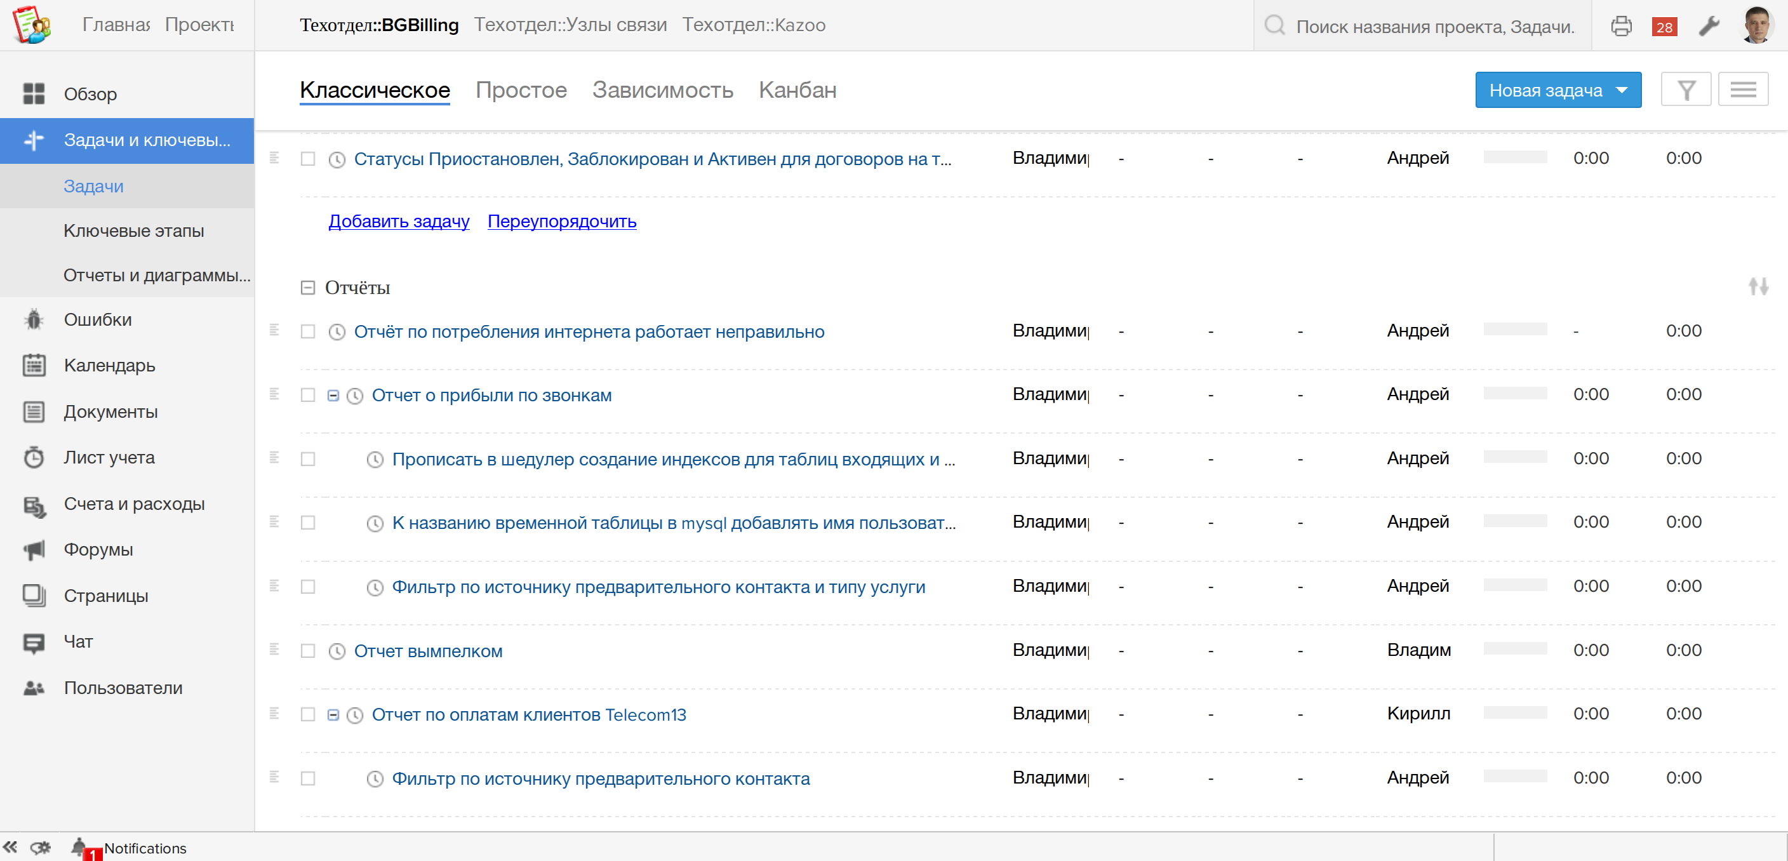Select checkbox for Фильтр по источнику предварительного контакта
Viewport: 1788px width, 861px height.
point(307,778)
